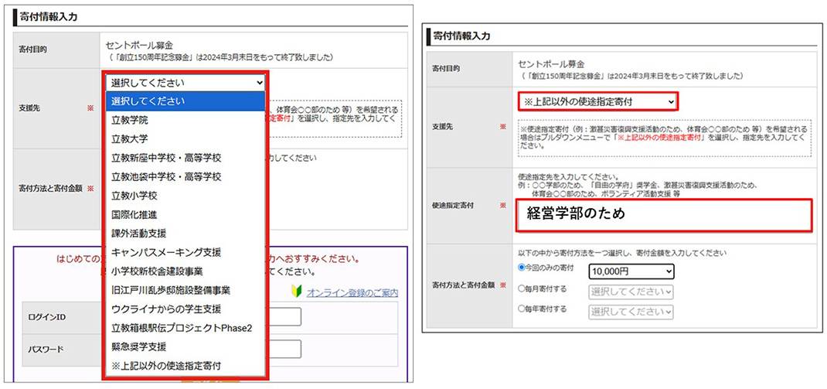Viewport: 827px width, 389px height.
Task: Expand the monthly donation amount dropdown
Action: pyautogui.click(x=631, y=292)
